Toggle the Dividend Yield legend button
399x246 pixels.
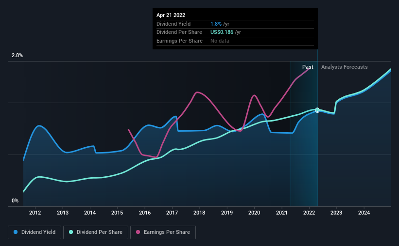(35, 232)
